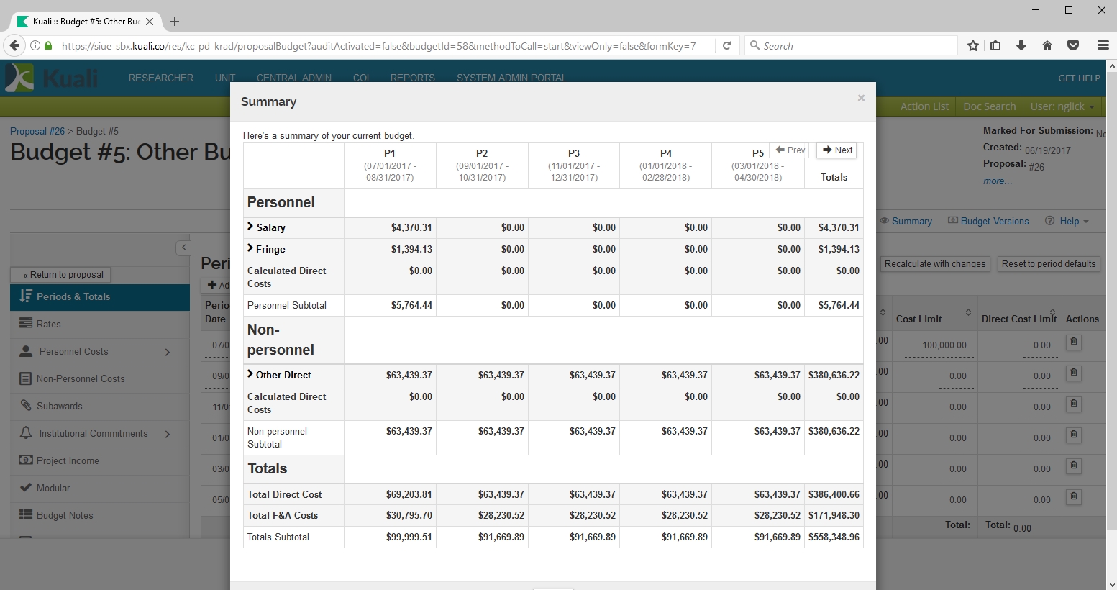This screenshot has width=1117, height=590.
Task: Open the Doc Search link
Action: 989,106
